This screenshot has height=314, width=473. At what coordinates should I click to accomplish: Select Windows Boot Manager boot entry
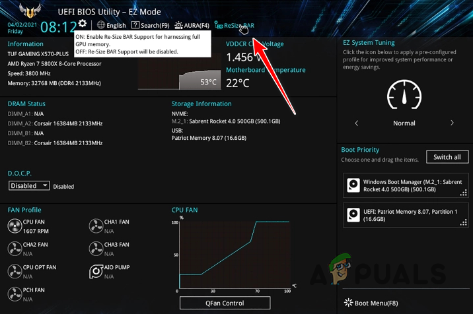(406, 185)
